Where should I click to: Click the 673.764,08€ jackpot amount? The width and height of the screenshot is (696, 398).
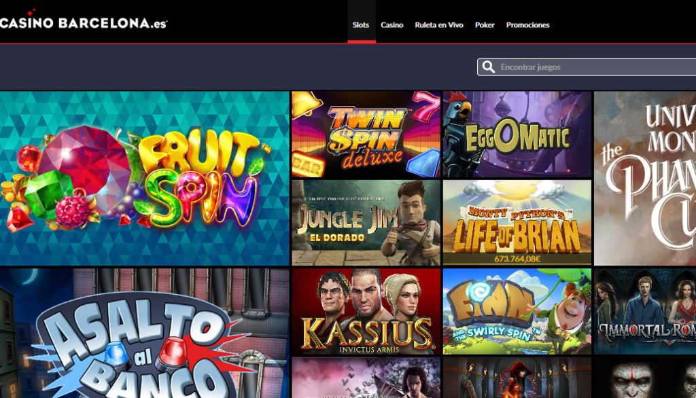click(x=517, y=259)
